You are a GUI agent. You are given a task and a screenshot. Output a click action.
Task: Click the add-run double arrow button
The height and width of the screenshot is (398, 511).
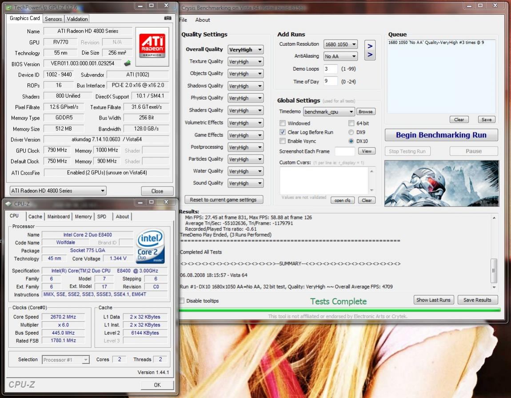pyautogui.click(x=370, y=50)
